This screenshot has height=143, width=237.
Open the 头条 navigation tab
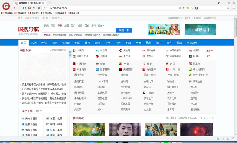click(34, 43)
